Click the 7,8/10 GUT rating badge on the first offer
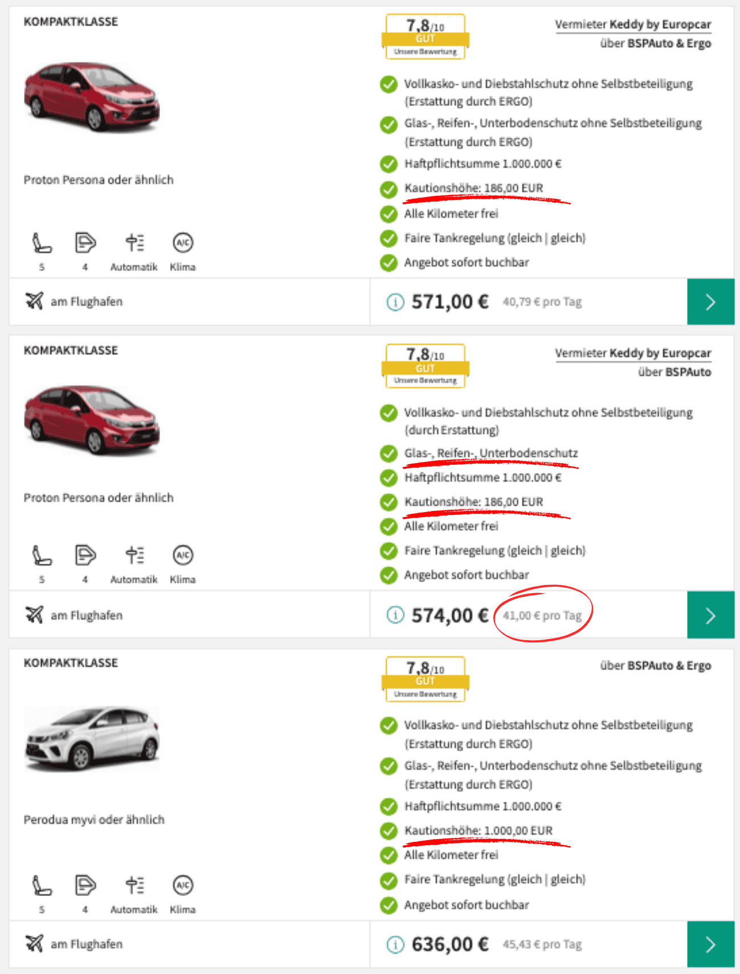The height and width of the screenshot is (974, 740). 425,35
